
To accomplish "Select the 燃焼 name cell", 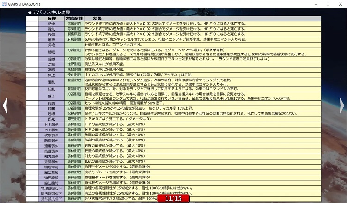I will [51, 24].
